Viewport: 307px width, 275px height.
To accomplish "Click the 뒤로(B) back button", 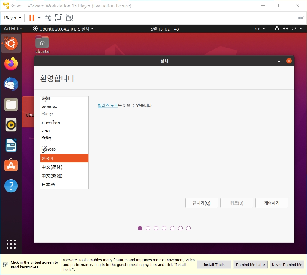I will coord(237,203).
